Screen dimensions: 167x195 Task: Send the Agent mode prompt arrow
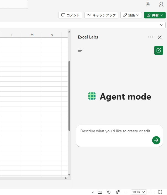[x=156, y=140]
